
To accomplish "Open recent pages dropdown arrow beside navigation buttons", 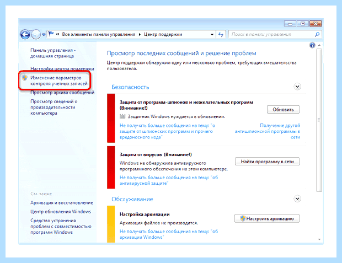I will click(x=44, y=35).
